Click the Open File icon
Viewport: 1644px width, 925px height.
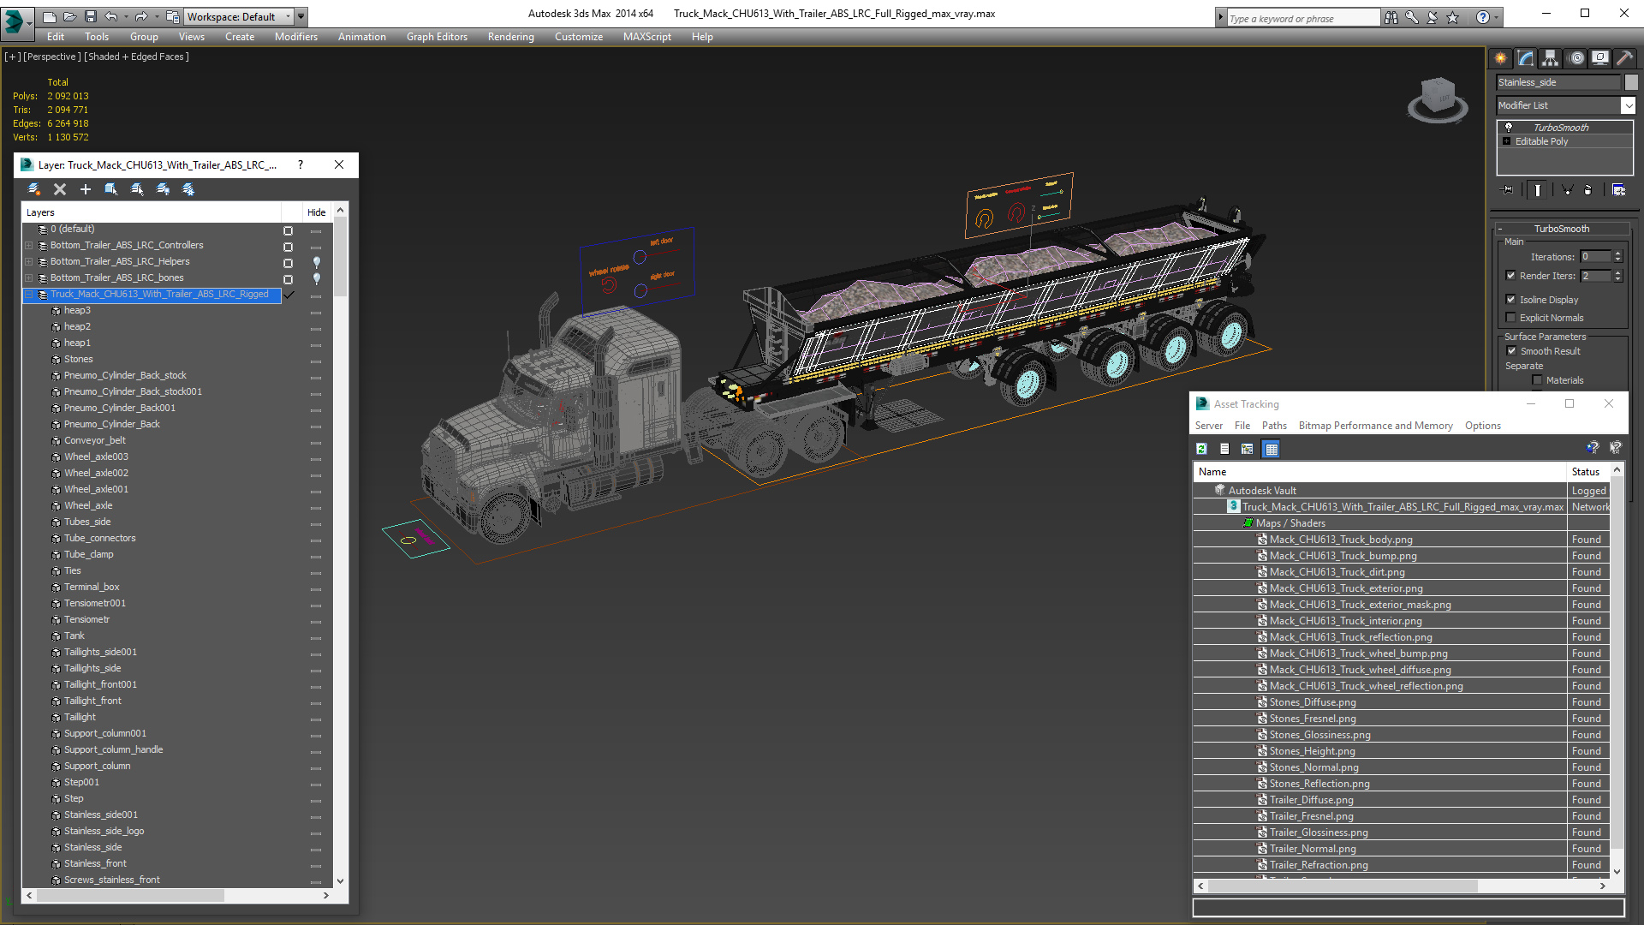tap(69, 16)
